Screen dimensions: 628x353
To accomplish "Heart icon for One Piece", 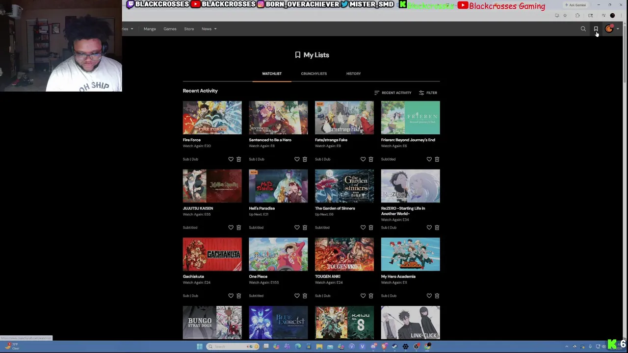I will click(297, 296).
